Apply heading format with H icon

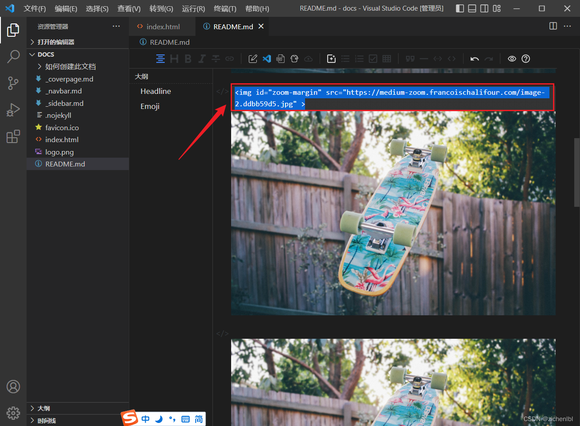pyautogui.click(x=174, y=59)
